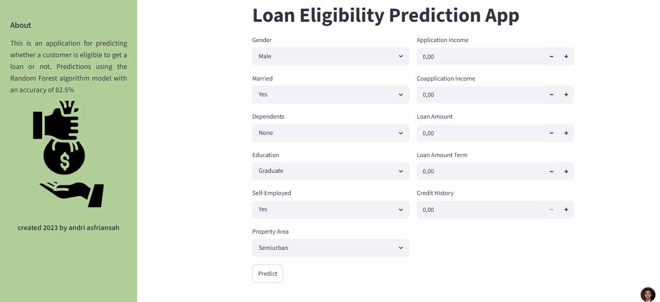Expand the Married dropdown
This screenshot has width=660, height=302.
[331, 94]
